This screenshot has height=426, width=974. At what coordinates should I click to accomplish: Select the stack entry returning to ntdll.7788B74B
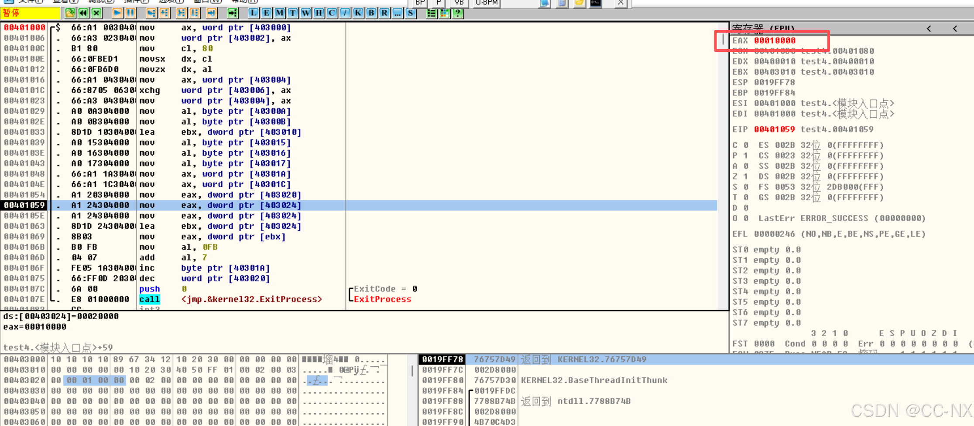click(x=696, y=401)
